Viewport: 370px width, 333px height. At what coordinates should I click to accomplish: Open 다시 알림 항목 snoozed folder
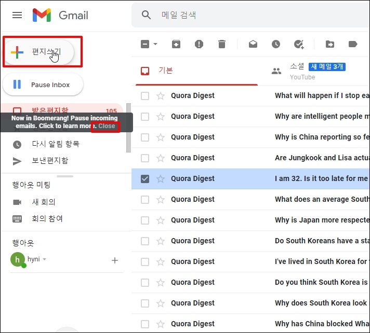[56, 144]
